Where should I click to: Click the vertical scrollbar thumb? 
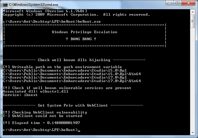(193, 20)
